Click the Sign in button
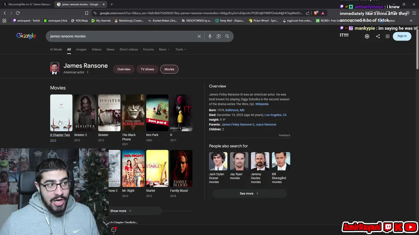419x235 pixels. [x=402, y=36]
